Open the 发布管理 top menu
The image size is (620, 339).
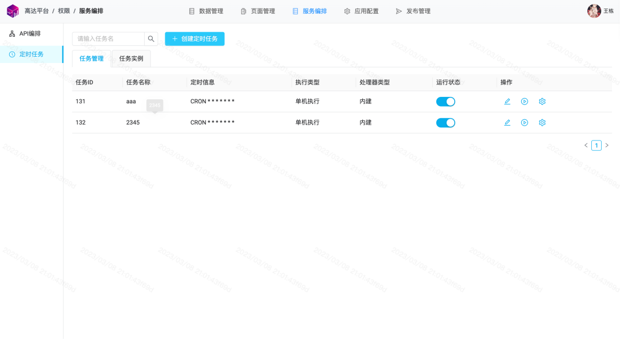413,11
